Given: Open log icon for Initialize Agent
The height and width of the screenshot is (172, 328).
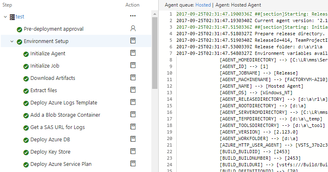Looking at the screenshot, I should pyautogui.click(x=133, y=53).
